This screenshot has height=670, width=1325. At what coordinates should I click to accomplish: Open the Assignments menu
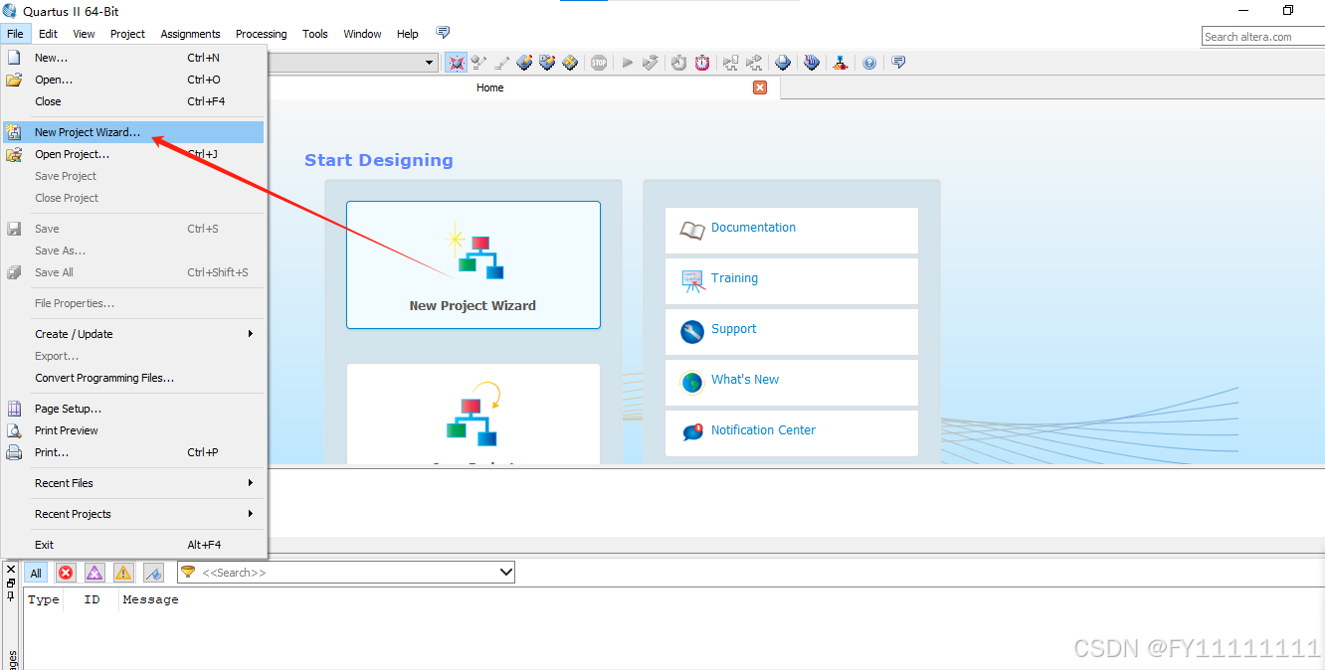coord(191,34)
